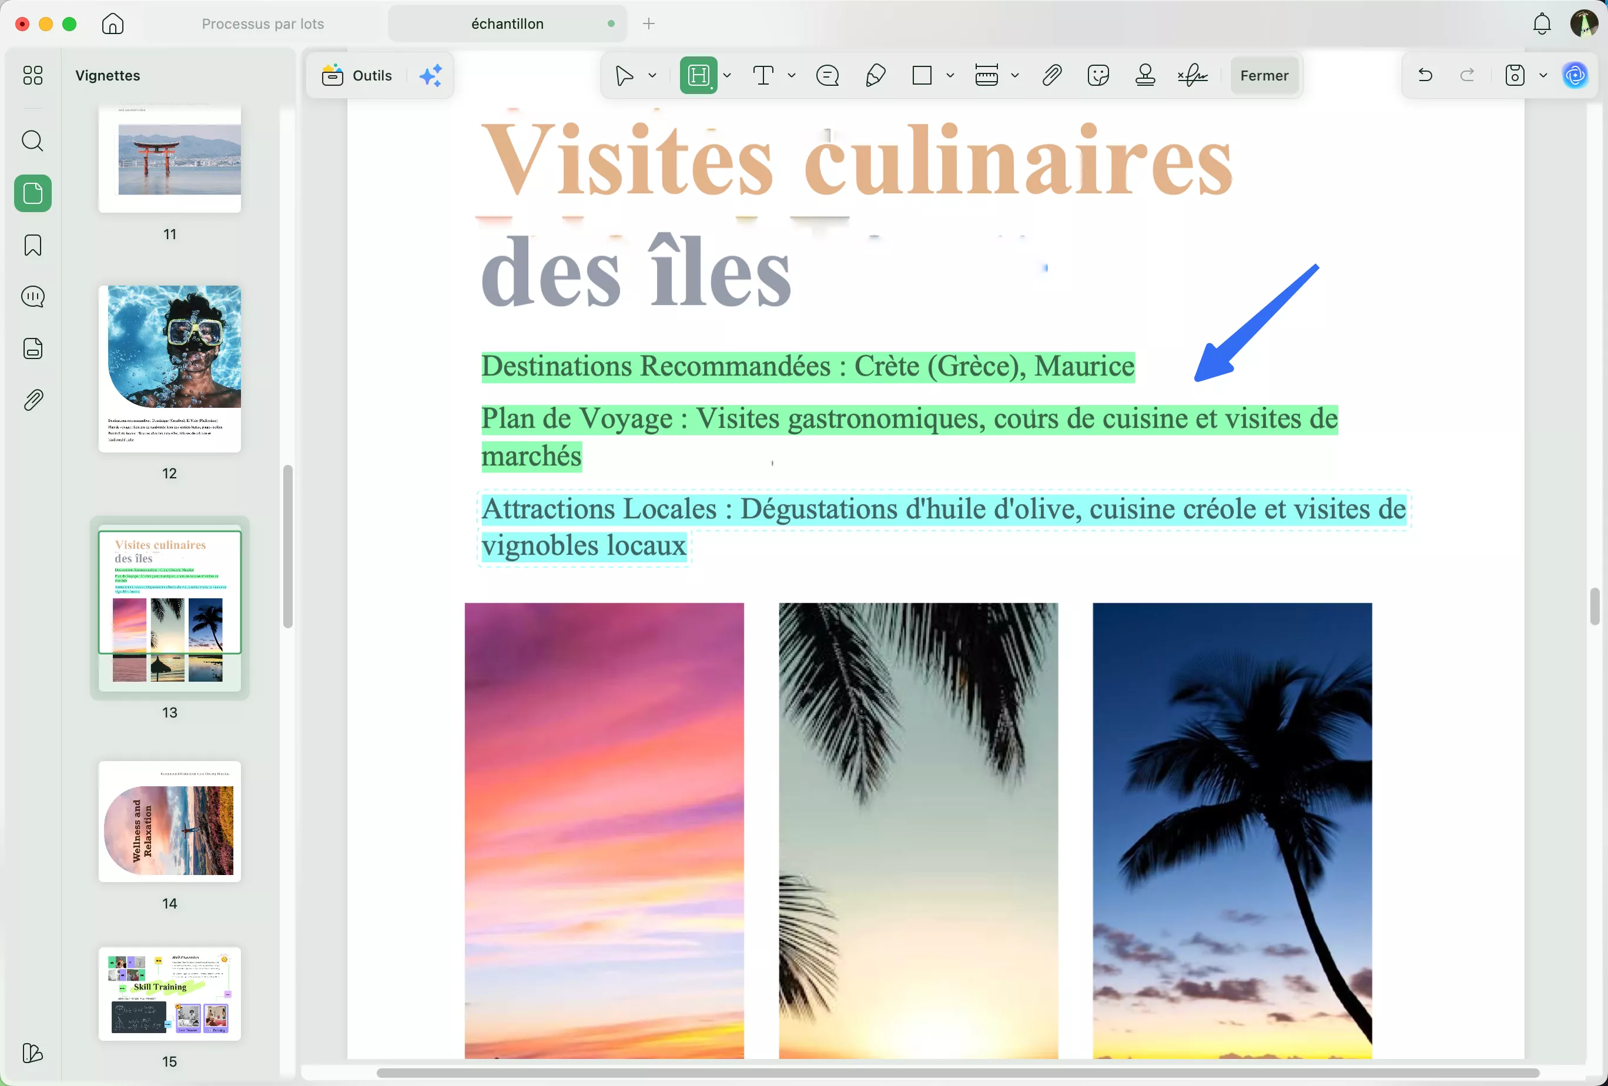Select the Text tool in the toolbar

pos(764,75)
